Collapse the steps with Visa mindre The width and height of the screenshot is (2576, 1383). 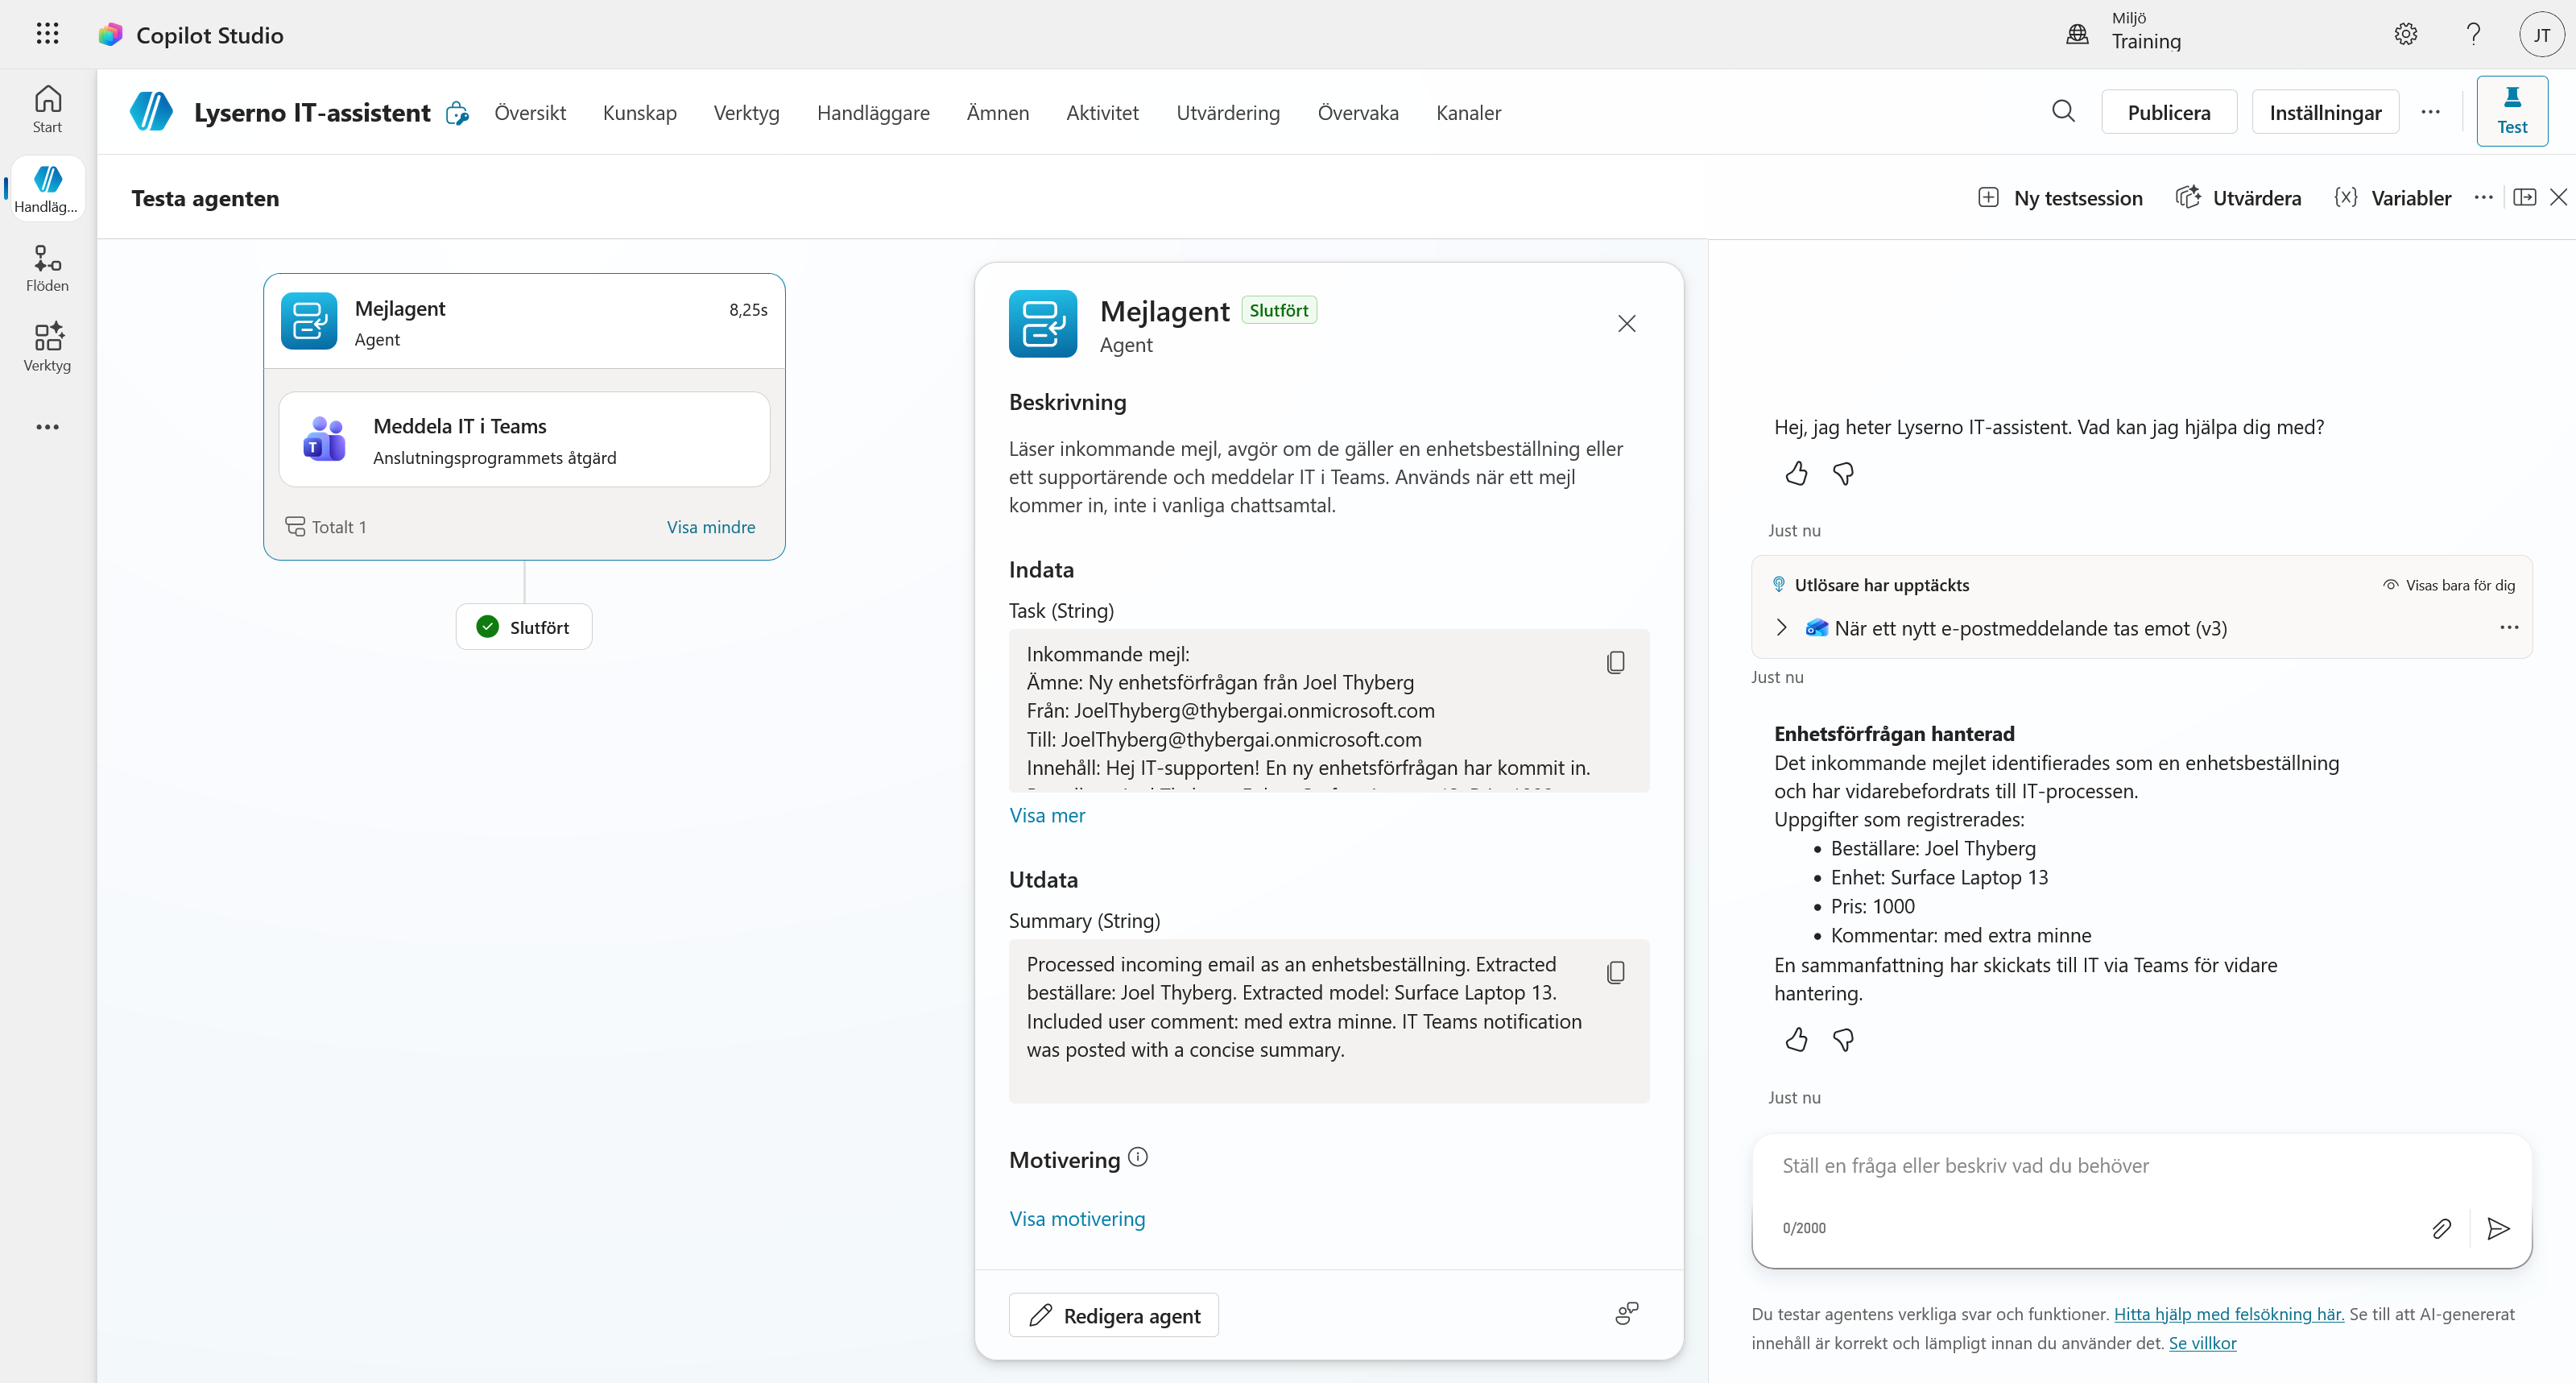click(x=711, y=527)
